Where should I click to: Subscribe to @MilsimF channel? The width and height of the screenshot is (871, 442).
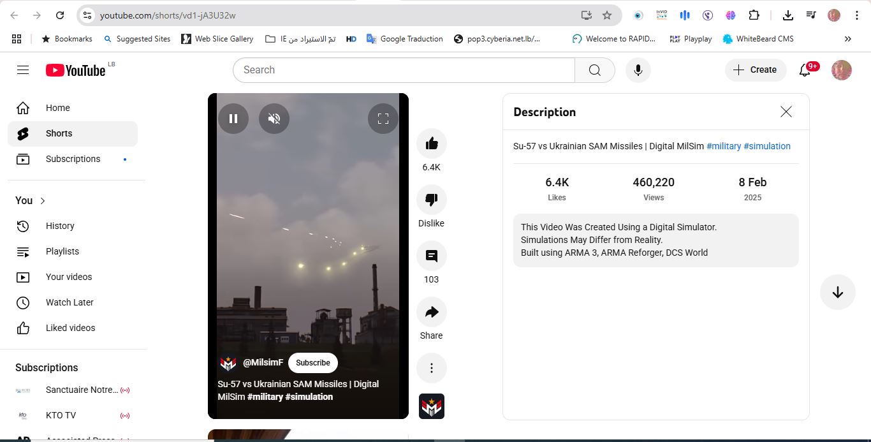pos(312,363)
